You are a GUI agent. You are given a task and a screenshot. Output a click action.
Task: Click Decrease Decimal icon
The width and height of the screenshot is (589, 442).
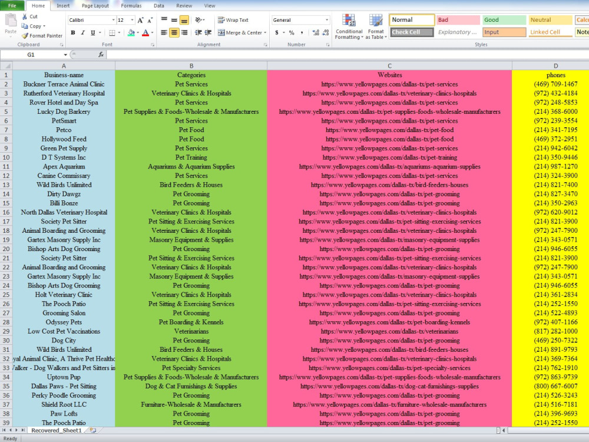(x=325, y=32)
